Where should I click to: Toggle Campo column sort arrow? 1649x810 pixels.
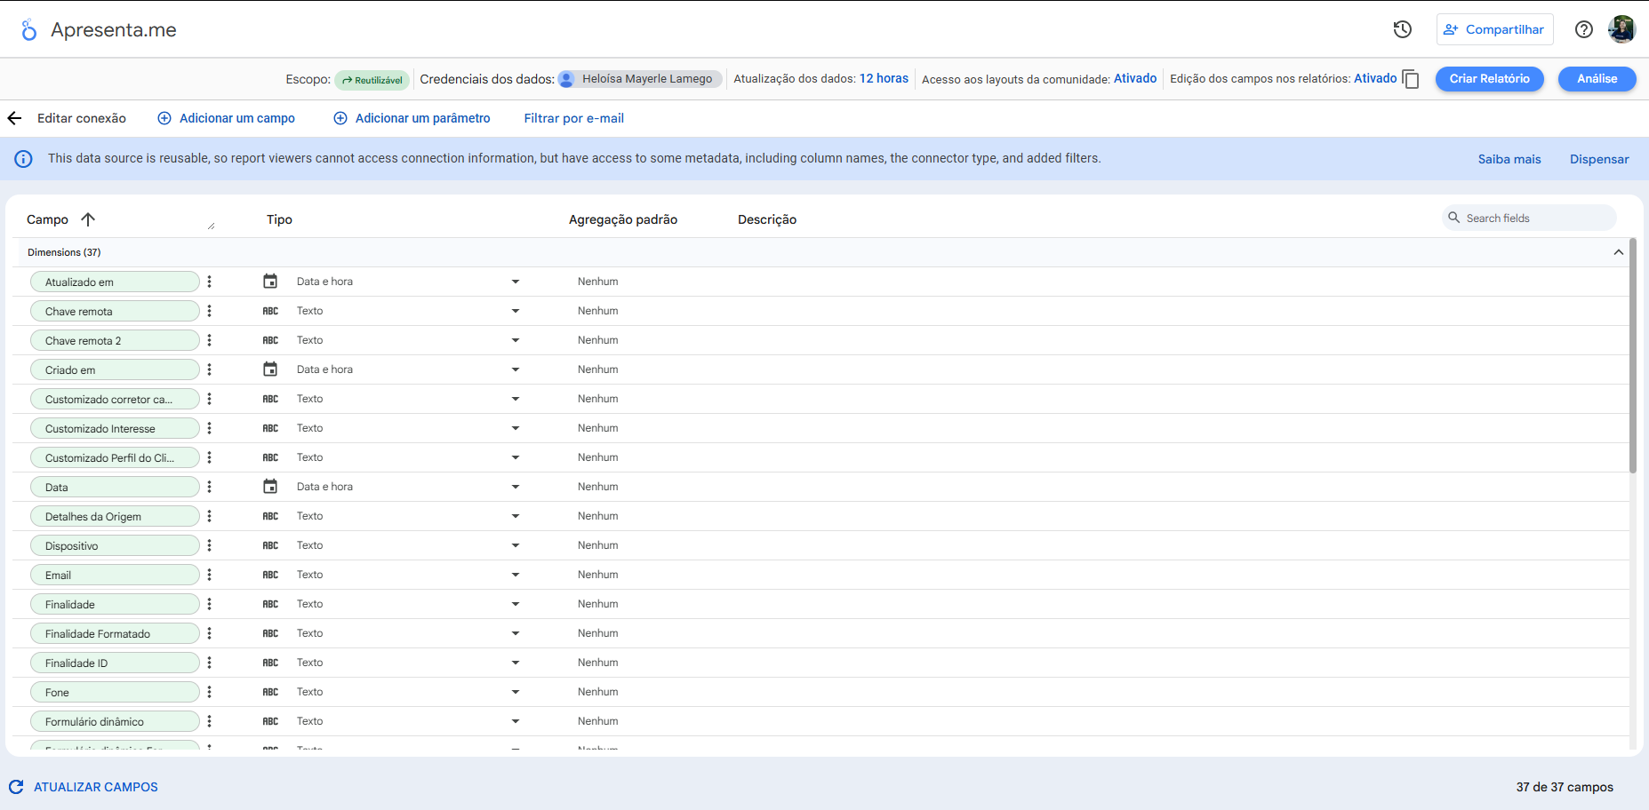pyautogui.click(x=88, y=219)
